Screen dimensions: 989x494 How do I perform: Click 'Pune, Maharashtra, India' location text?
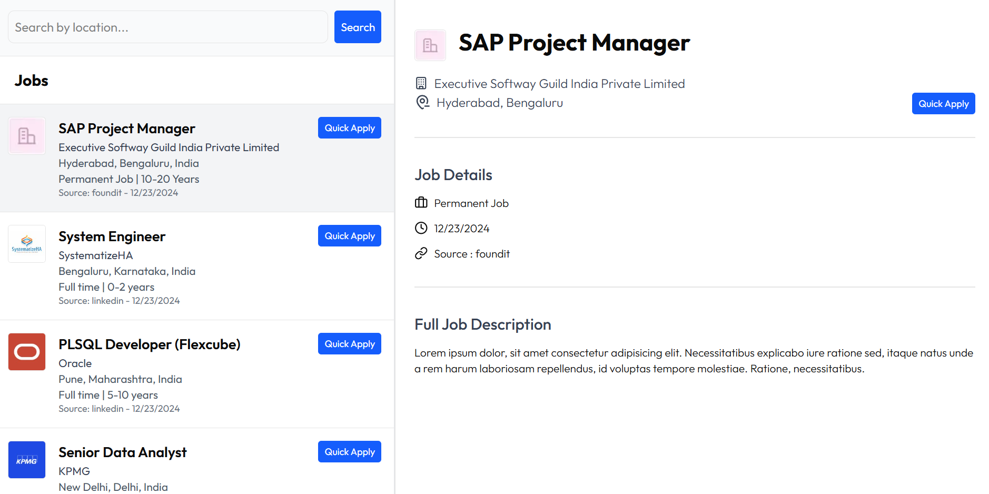coord(121,379)
